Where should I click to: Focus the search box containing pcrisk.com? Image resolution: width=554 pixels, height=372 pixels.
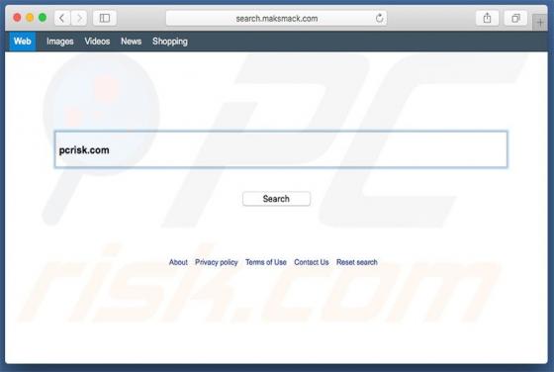(281, 149)
